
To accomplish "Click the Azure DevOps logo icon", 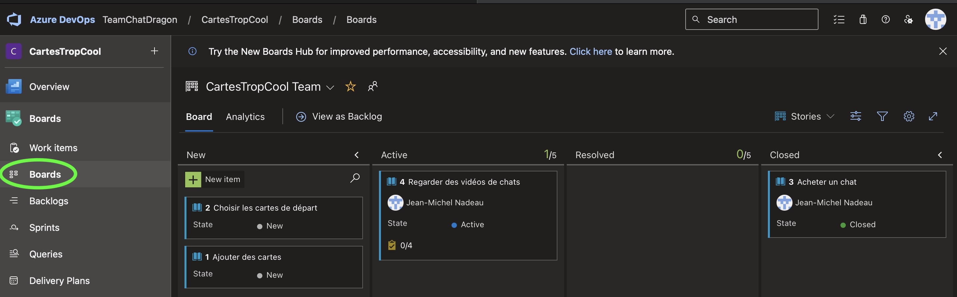I will point(14,20).
